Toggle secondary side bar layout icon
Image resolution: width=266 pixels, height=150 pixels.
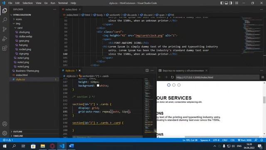click(x=231, y=3)
